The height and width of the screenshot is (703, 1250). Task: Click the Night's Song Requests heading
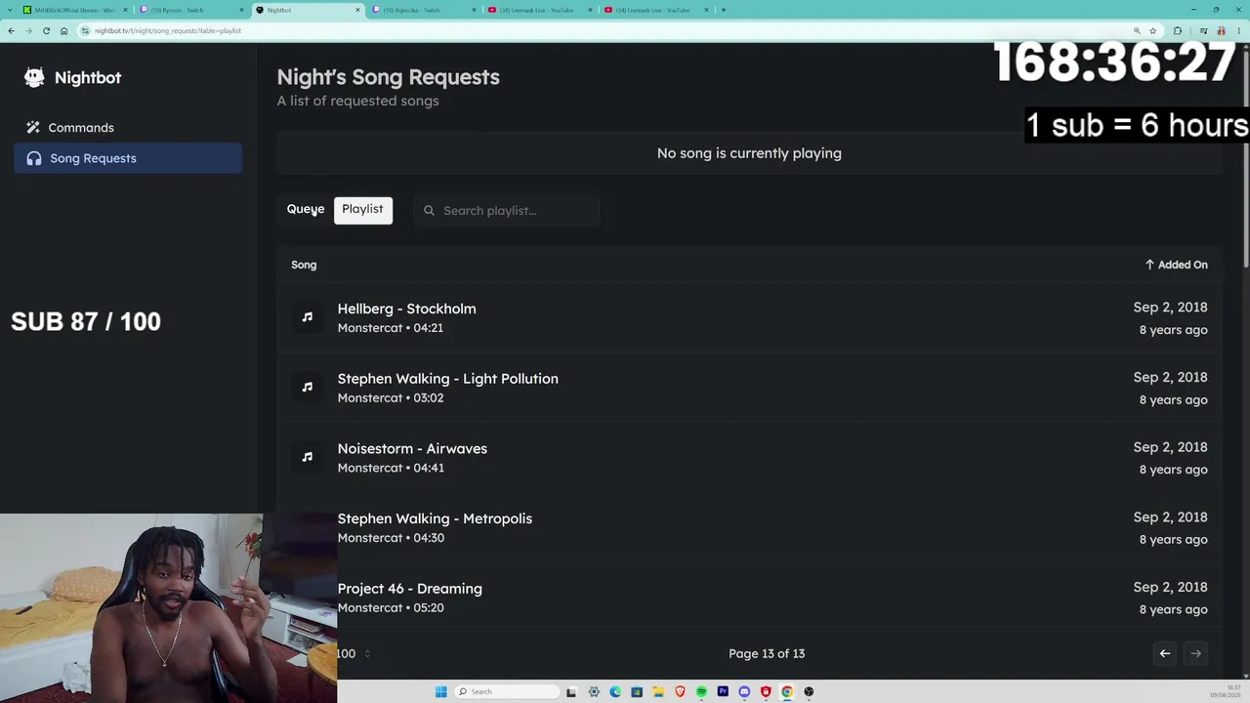point(388,77)
